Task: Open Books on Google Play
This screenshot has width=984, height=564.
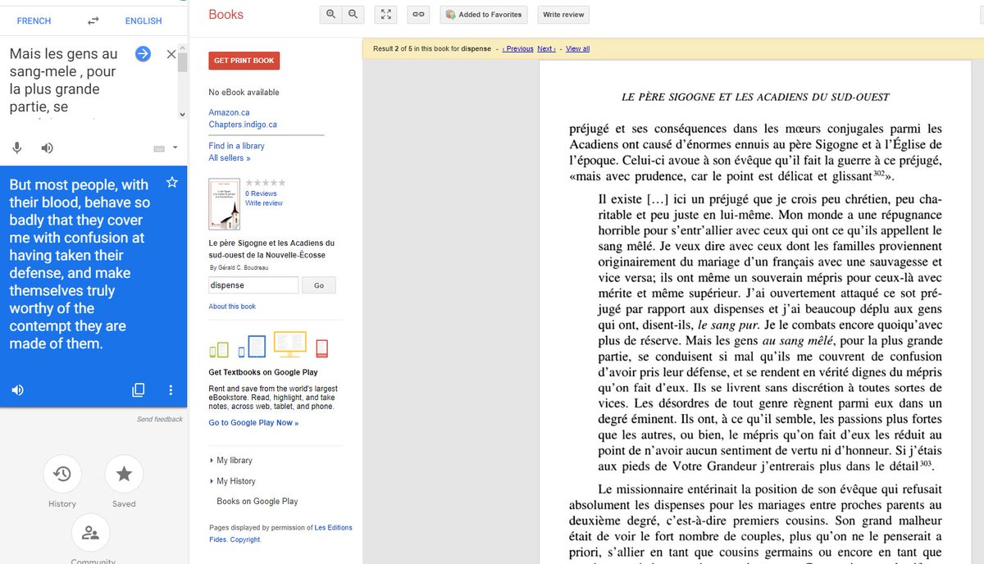Action: coord(257,501)
